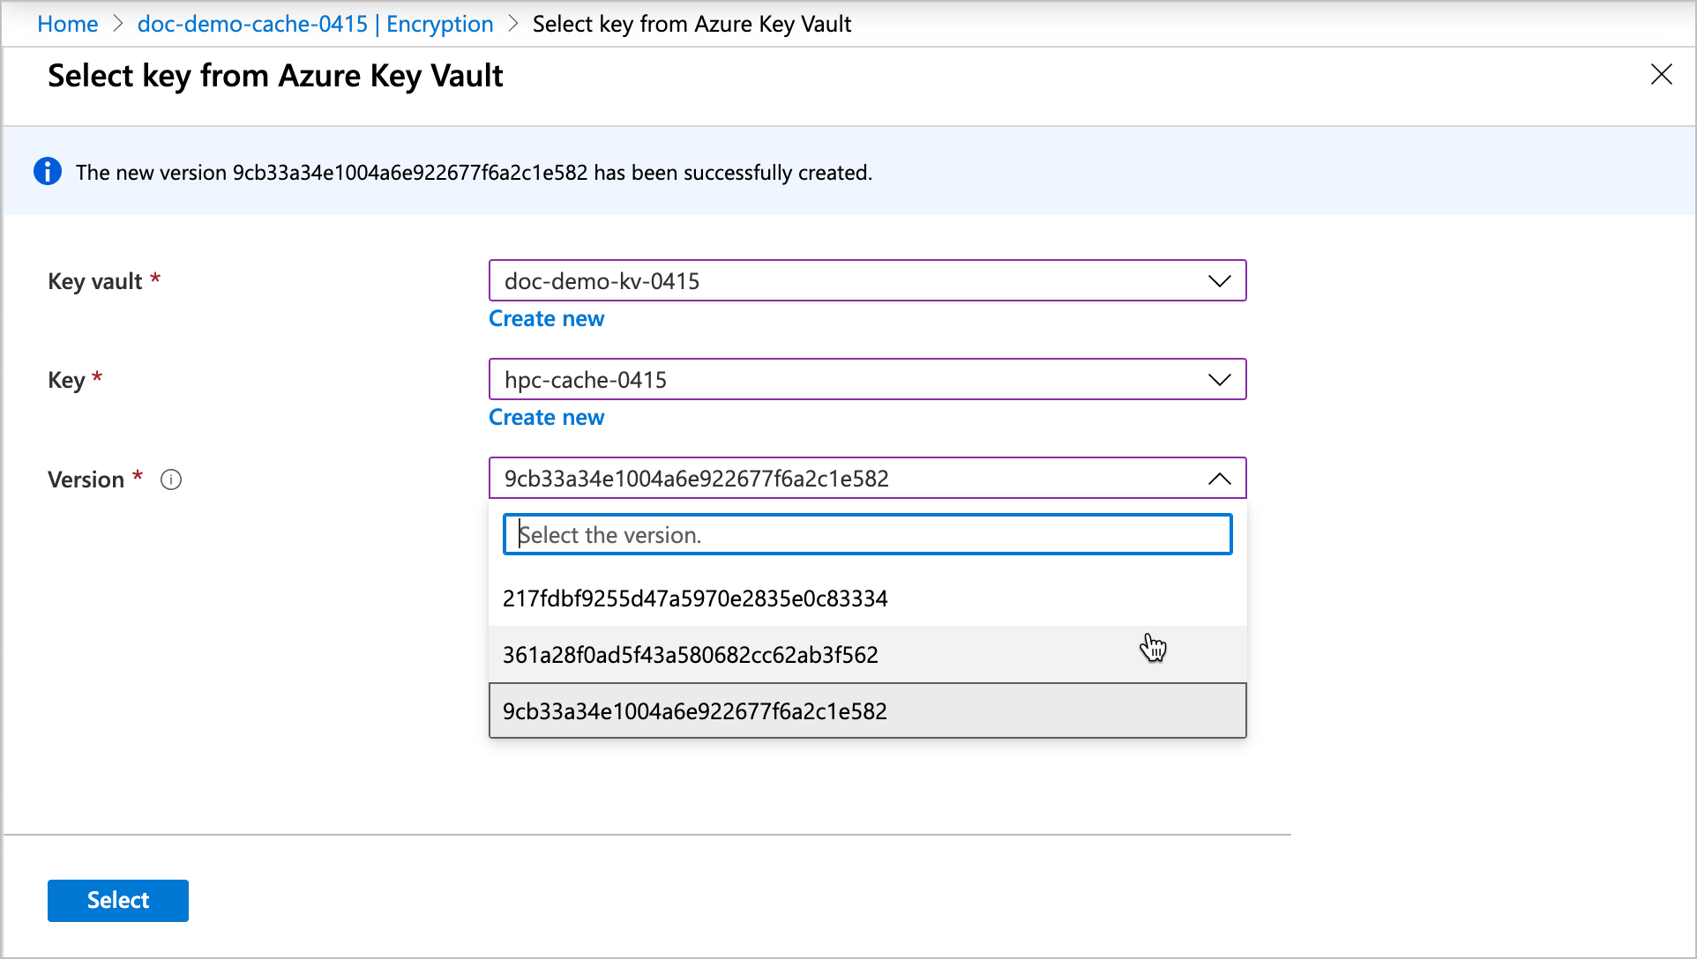Image resolution: width=1697 pixels, height=959 pixels.
Task: Click the info icon next to Version field
Action: coord(171,479)
